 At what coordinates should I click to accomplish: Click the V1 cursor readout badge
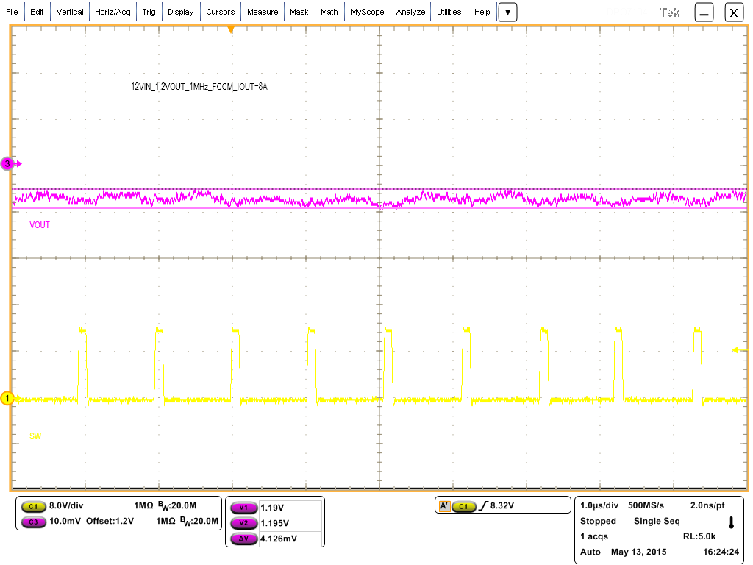tap(245, 508)
